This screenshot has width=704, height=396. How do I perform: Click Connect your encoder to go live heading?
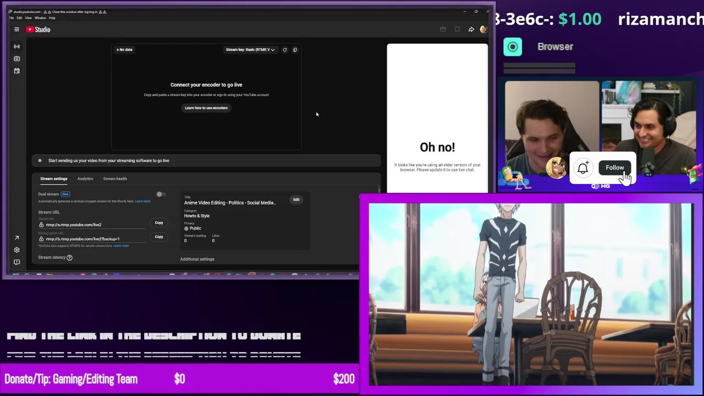[x=206, y=85]
